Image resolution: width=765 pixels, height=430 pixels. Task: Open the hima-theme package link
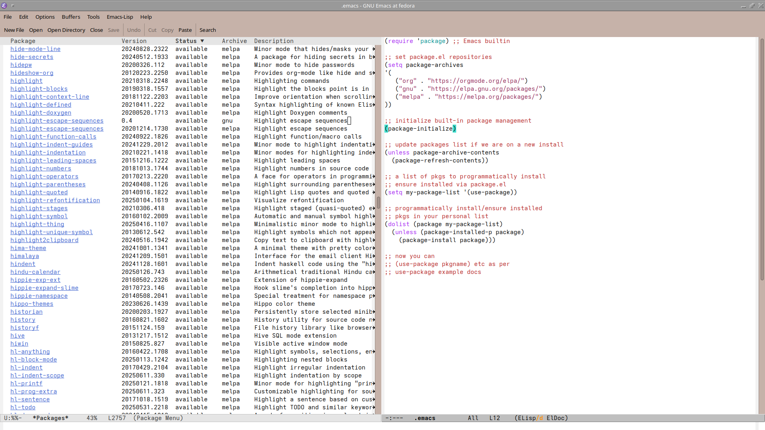tap(28, 248)
